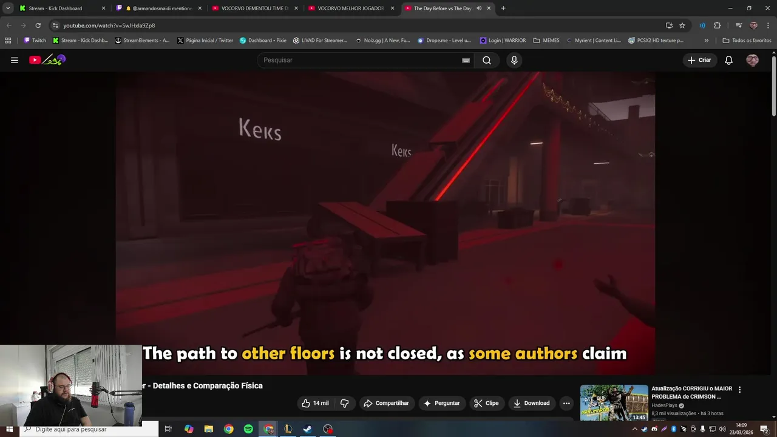Open the Windows notification center
Screen dimensions: 777x437
(x=764, y=429)
